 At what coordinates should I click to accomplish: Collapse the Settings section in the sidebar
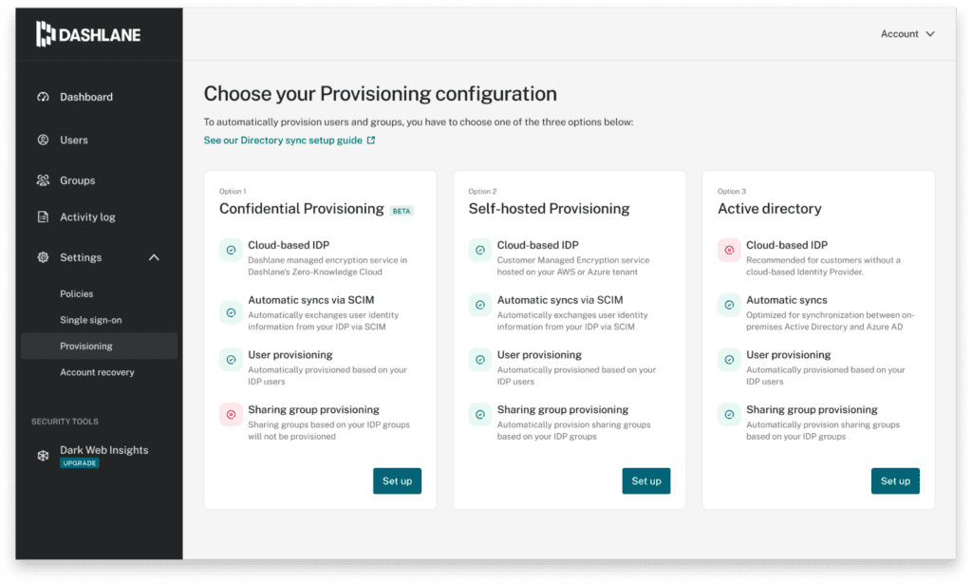pyautogui.click(x=152, y=256)
